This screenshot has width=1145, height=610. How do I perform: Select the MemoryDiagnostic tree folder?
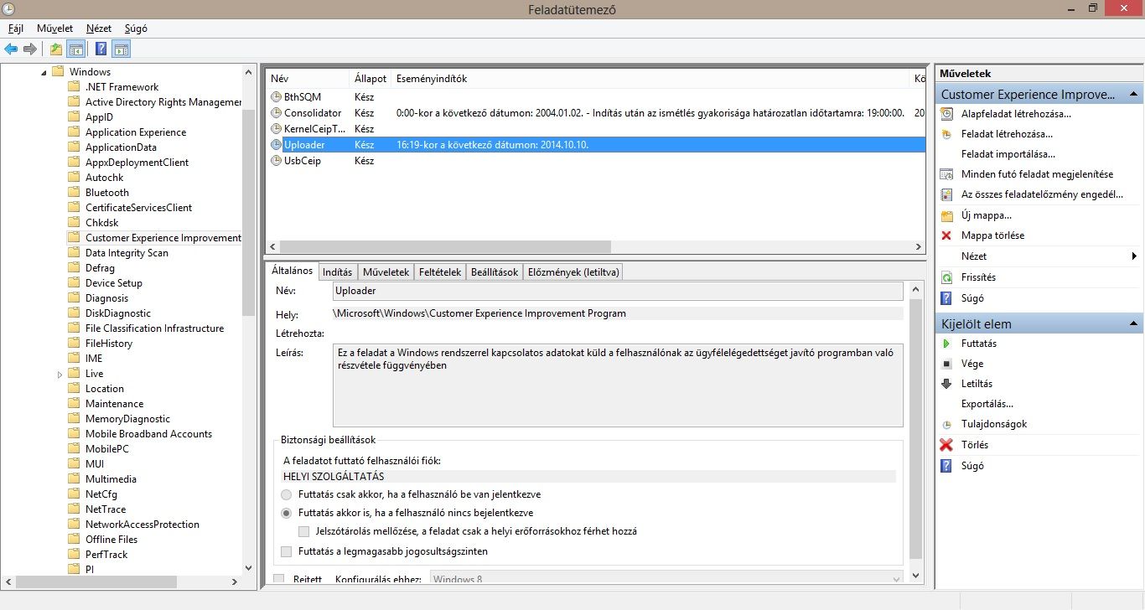127,419
